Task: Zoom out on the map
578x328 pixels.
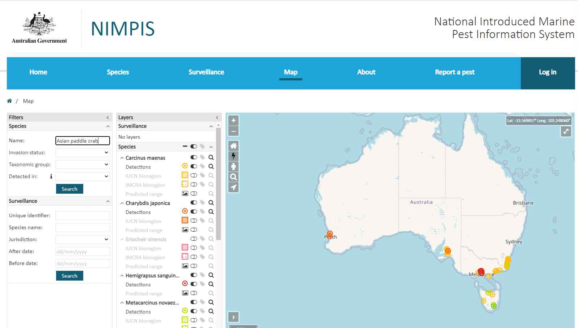Action: (233, 131)
